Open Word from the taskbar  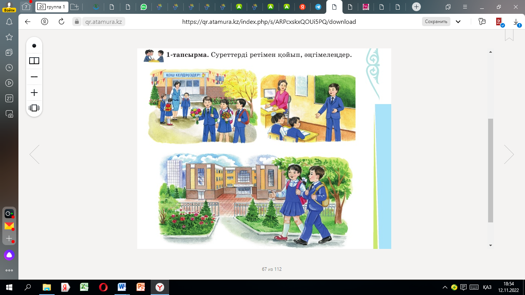click(122, 287)
